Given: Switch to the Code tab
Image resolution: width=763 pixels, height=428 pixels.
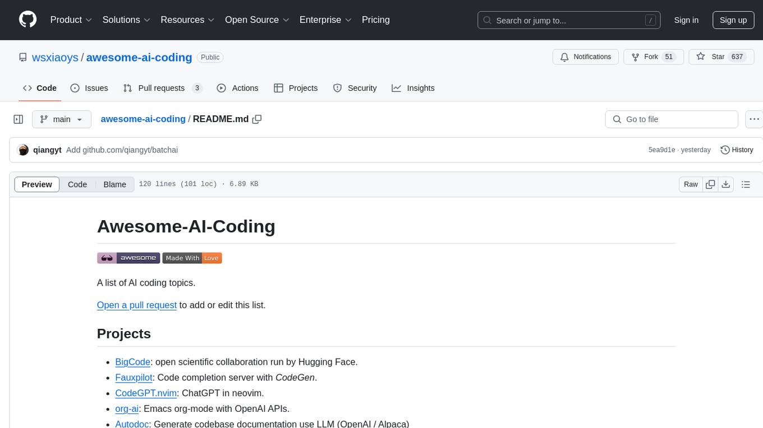Looking at the screenshot, I should click(40, 88).
